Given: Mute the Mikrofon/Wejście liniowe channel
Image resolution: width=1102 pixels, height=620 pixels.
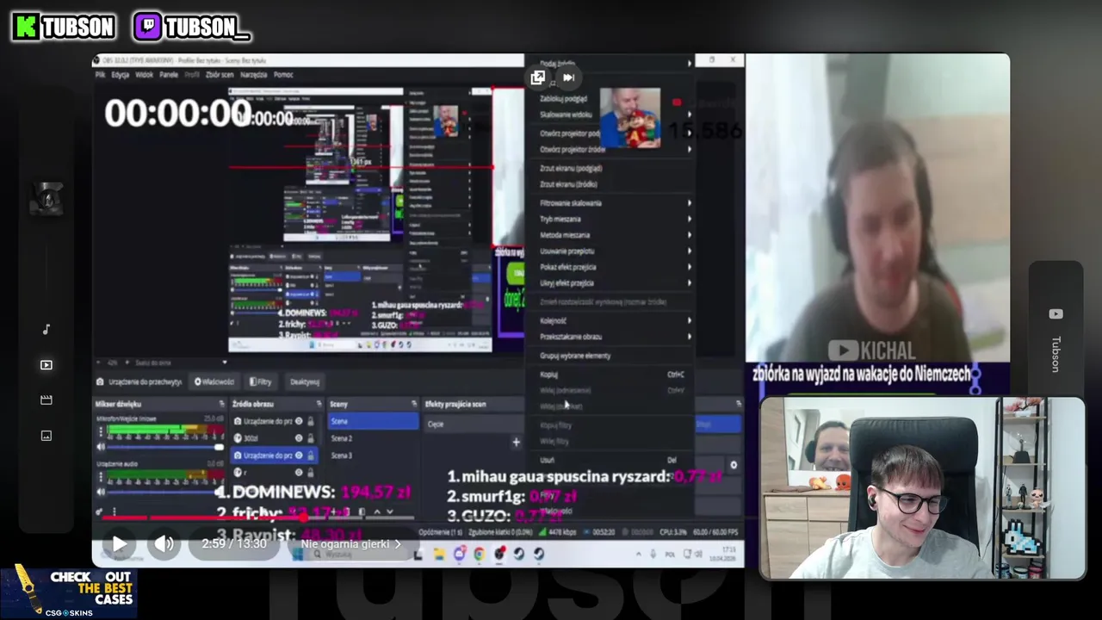Looking at the screenshot, I should tap(101, 447).
